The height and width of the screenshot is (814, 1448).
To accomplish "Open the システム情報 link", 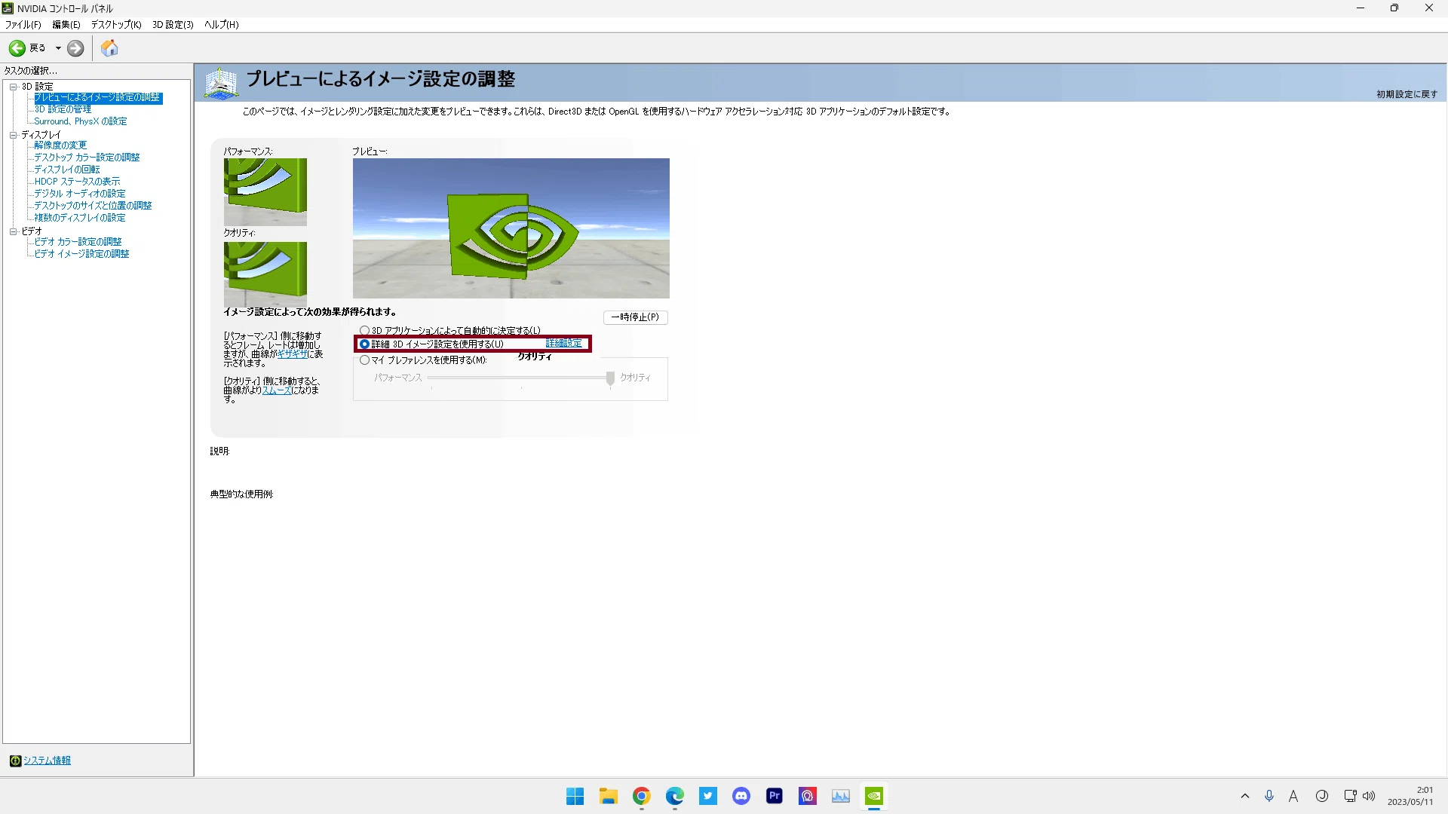I will pos(47,760).
